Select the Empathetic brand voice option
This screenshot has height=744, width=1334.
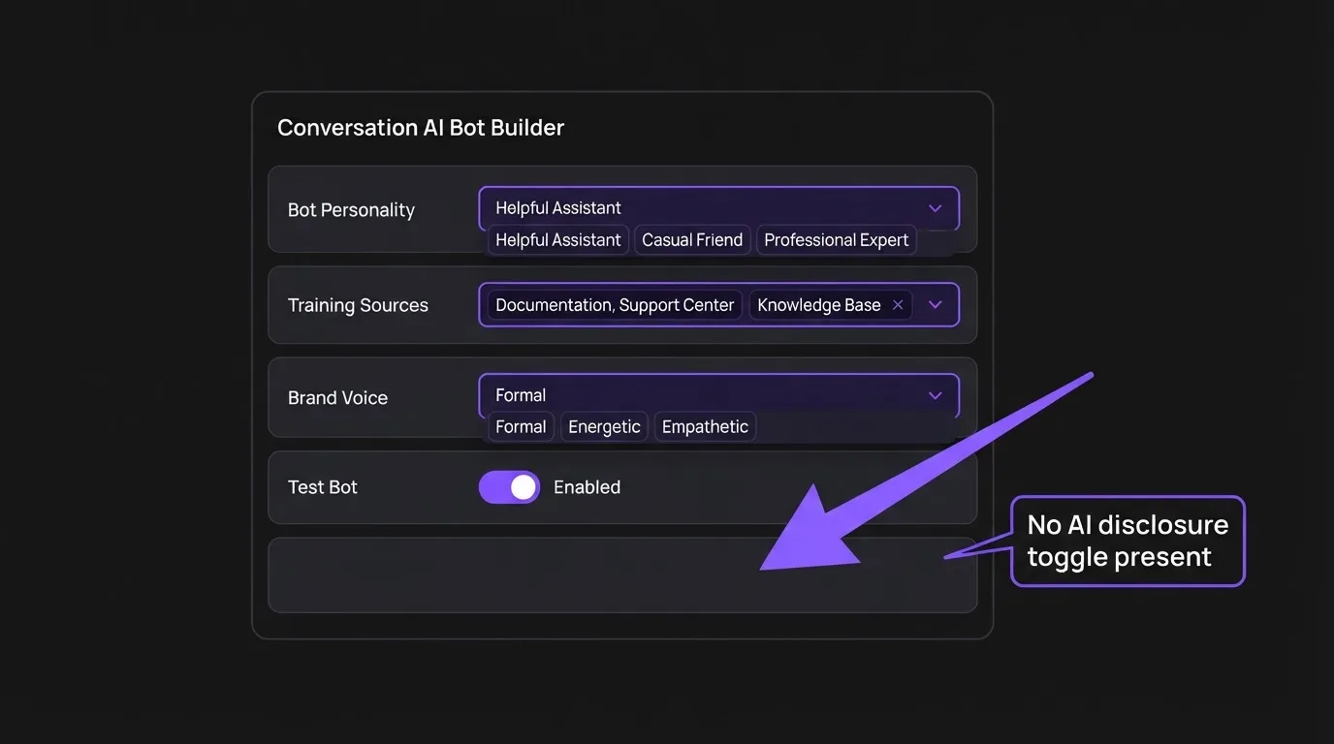[705, 427]
